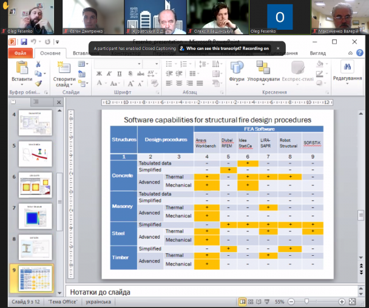
Task: Click the Нотатки до слайда notes field
Action: (211, 292)
